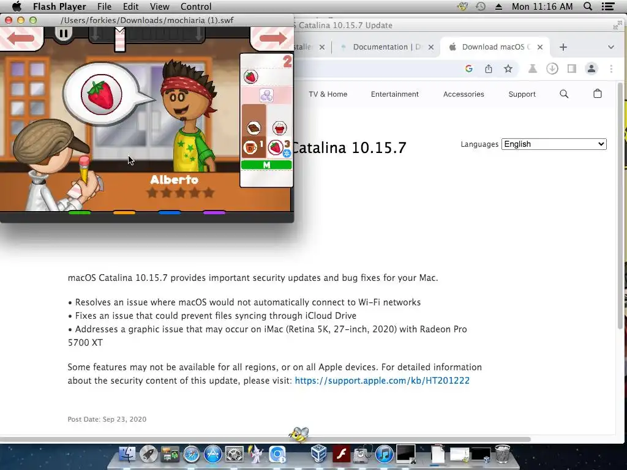Open the Flash Player menu
Screen dimensions: 627x470
(x=59, y=6)
